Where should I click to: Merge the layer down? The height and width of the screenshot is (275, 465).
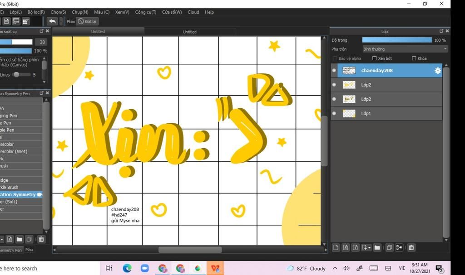(x=399, y=247)
